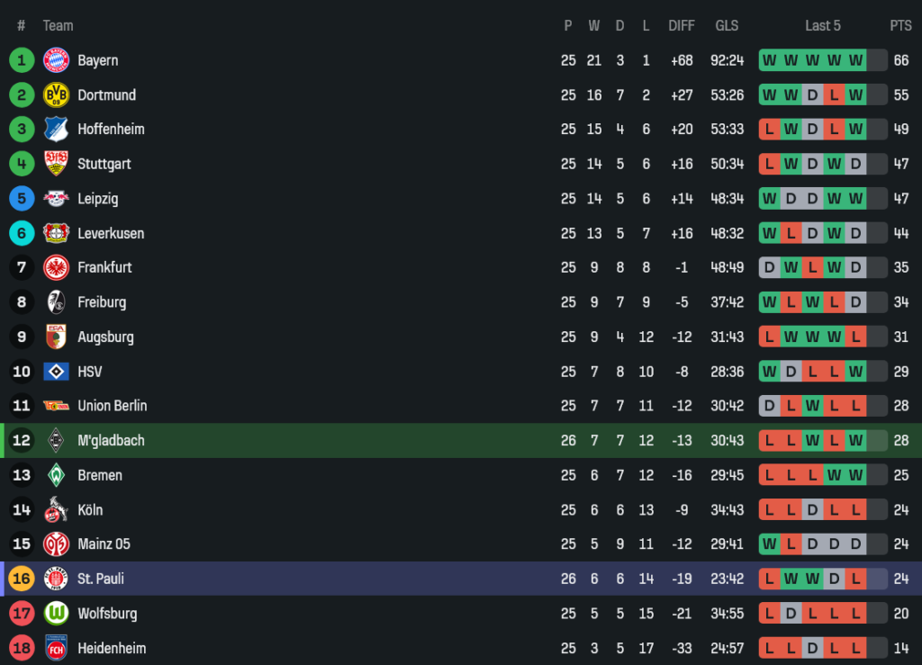This screenshot has width=922, height=665.
Task: Open the Union Berlin team link
Action: [x=112, y=406]
